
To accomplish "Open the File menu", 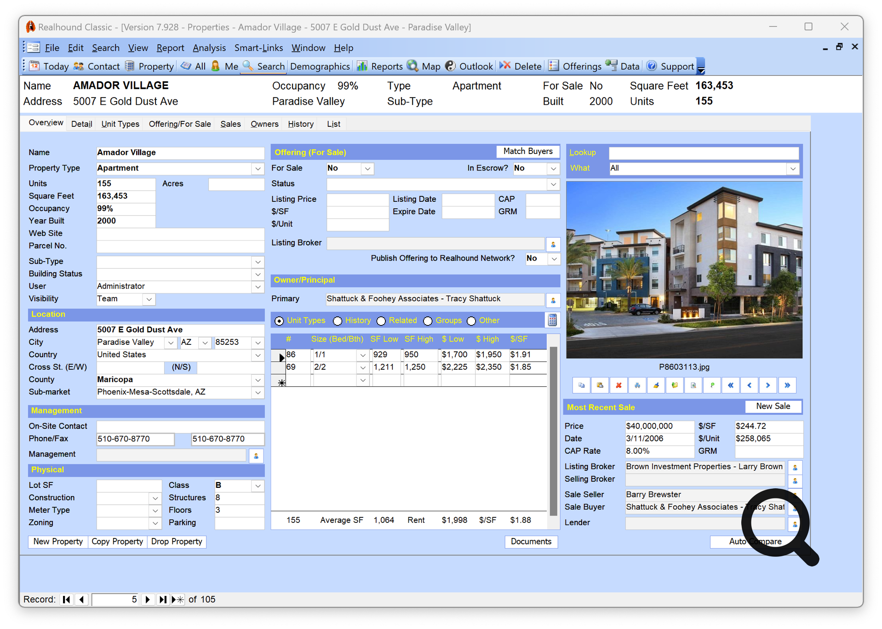I will click(52, 48).
